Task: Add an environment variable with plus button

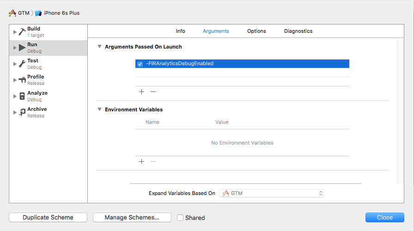Action: tap(141, 161)
